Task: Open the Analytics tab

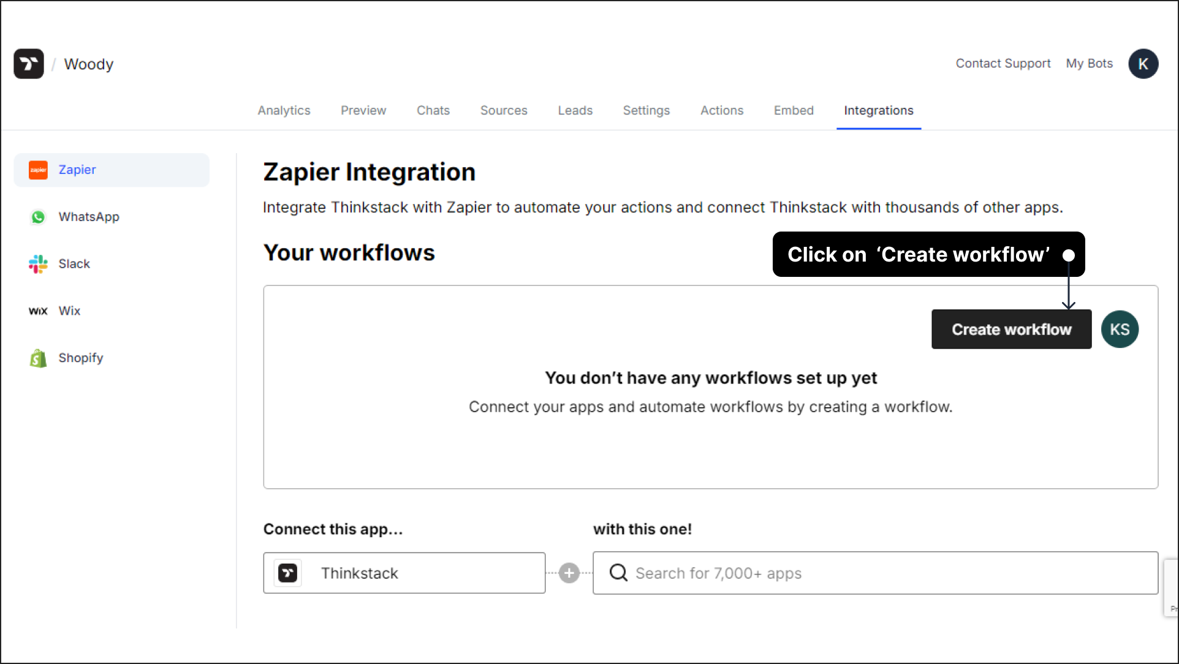Action: pyautogui.click(x=284, y=110)
